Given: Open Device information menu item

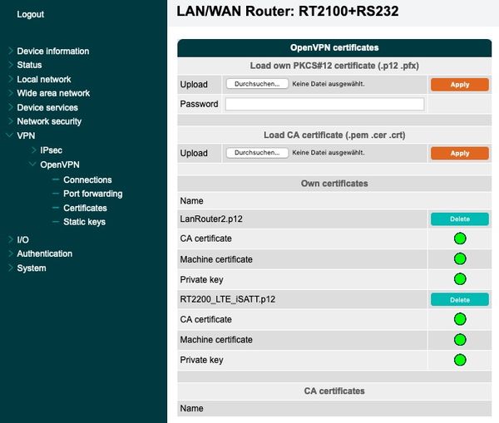Looking at the screenshot, I should click(53, 51).
